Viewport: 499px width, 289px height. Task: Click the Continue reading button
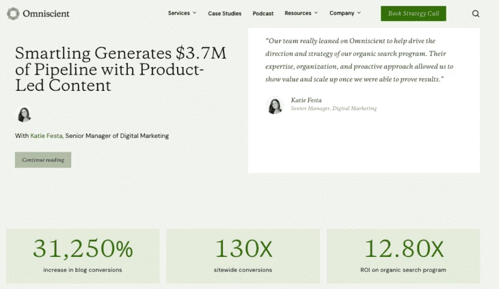tap(43, 160)
